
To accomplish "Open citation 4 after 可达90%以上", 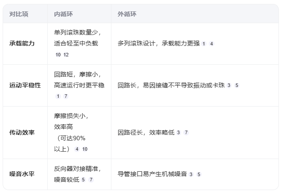I will (x=77, y=149).
